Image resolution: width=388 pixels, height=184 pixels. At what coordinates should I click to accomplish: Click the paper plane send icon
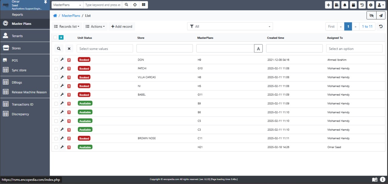click(x=381, y=15)
